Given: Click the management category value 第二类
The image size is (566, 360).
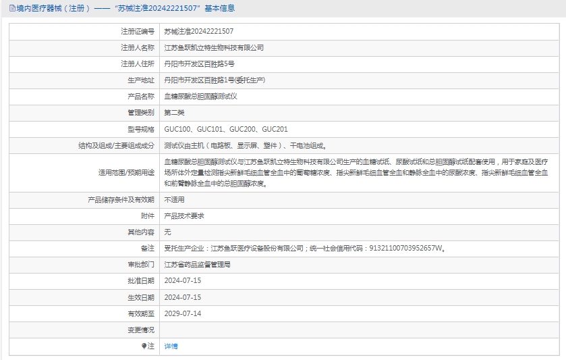Looking at the screenshot, I should (x=174, y=113).
